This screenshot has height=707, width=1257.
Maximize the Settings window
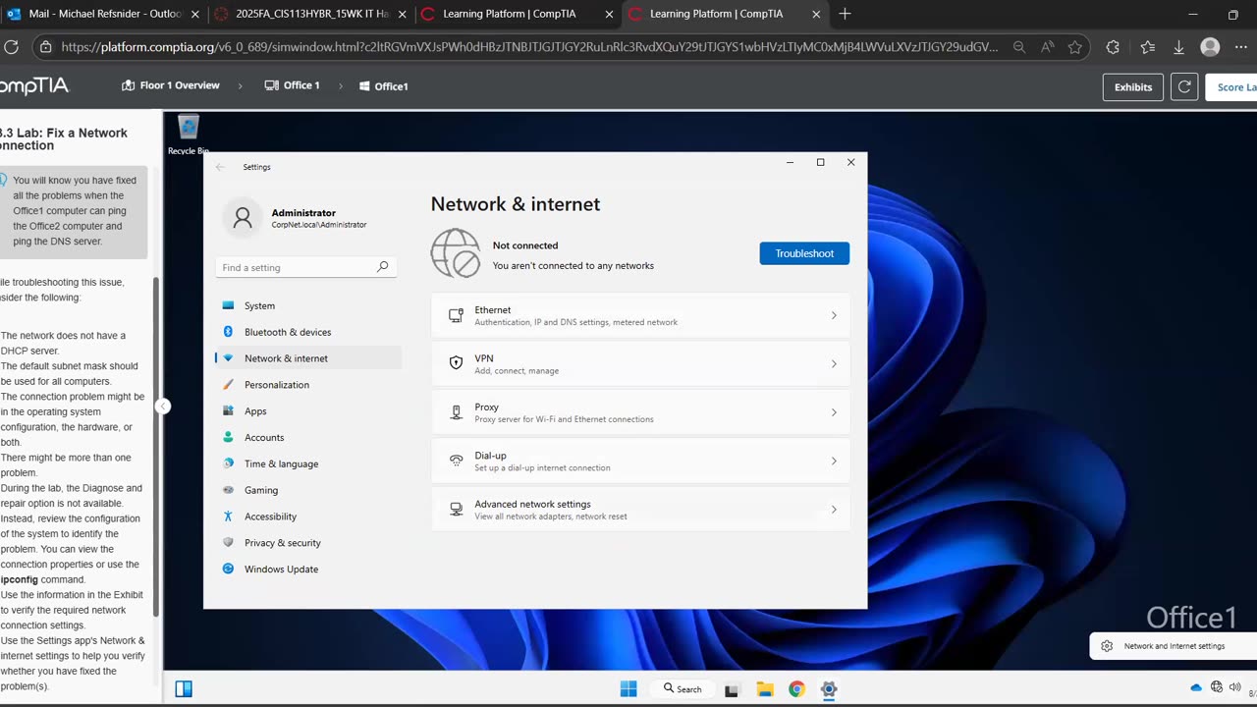[821, 162]
